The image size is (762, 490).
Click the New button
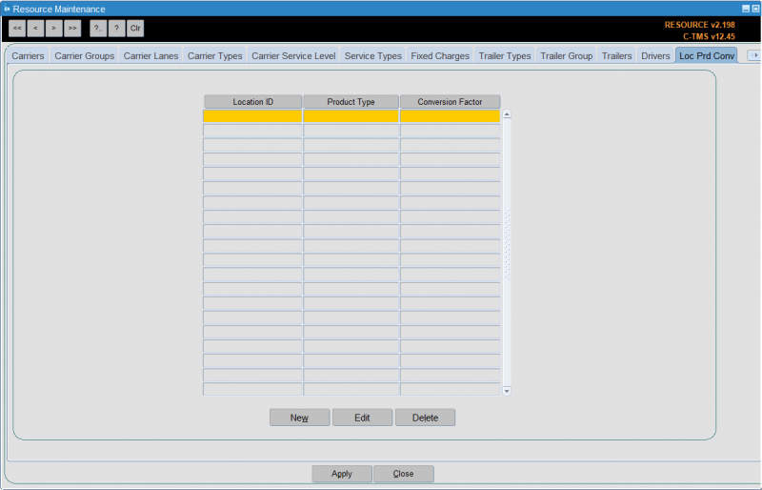tap(299, 418)
